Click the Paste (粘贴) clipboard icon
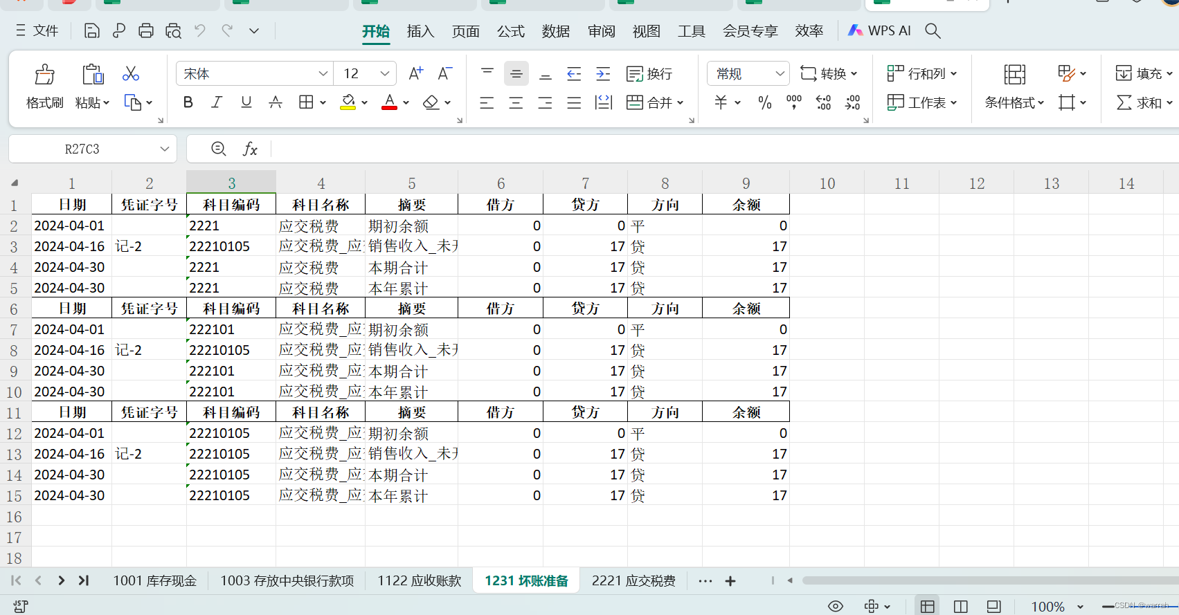The image size is (1179, 615). (x=93, y=74)
